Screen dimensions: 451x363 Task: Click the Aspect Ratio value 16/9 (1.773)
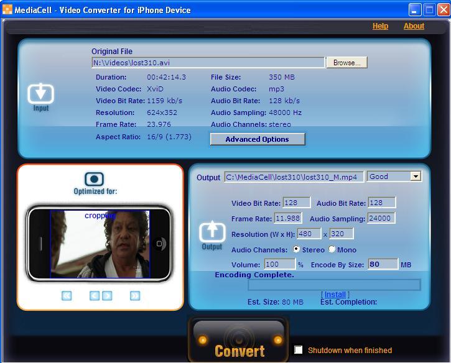tap(169, 137)
